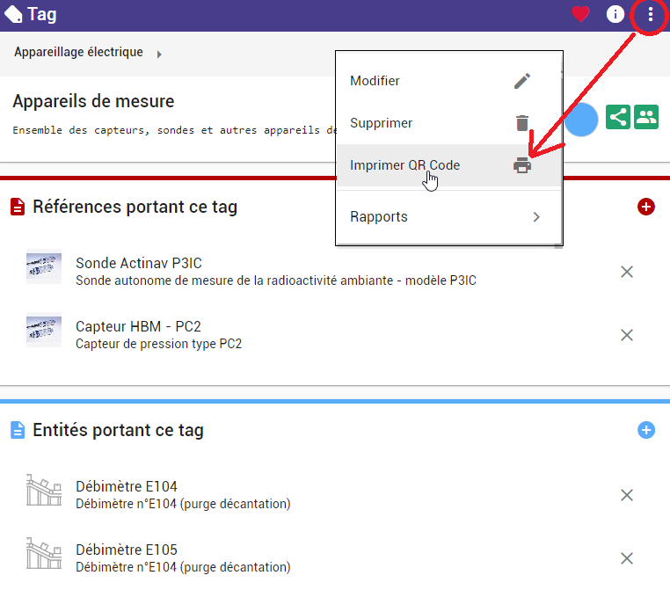Click the red document icon beside Références
Screen dimensions: 670x590
(18, 207)
